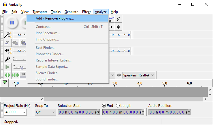
Task: Click the recording volume slider track
Action: click(19, 59)
